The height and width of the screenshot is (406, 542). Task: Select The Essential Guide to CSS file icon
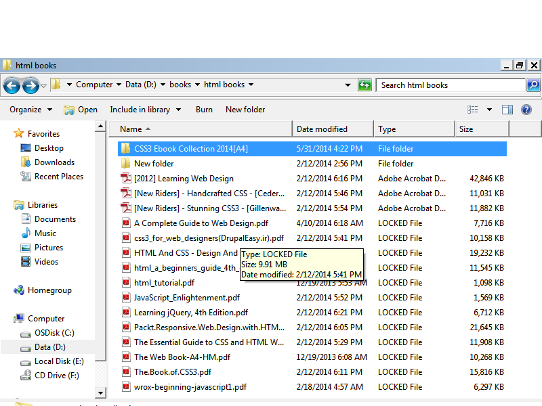tap(126, 342)
